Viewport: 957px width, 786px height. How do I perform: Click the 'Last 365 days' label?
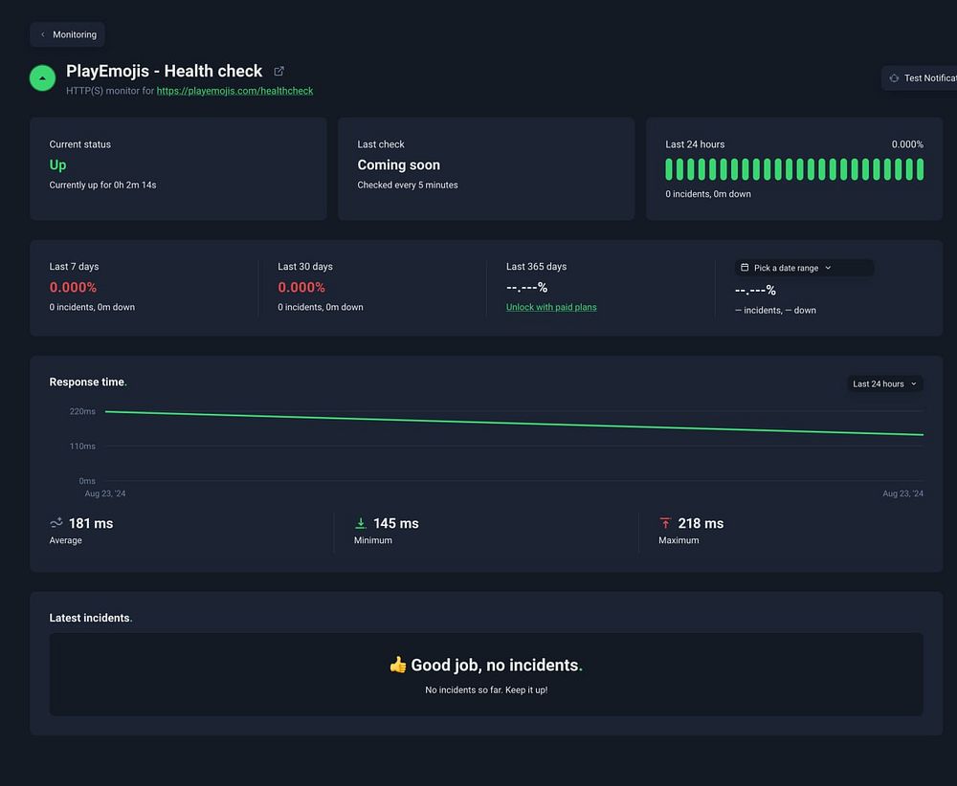click(x=537, y=267)
